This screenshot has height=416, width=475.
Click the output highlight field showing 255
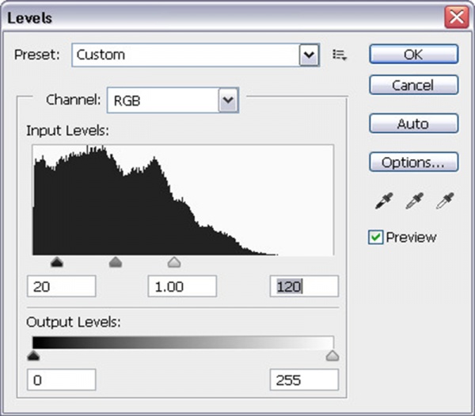[x=304, y=380]
